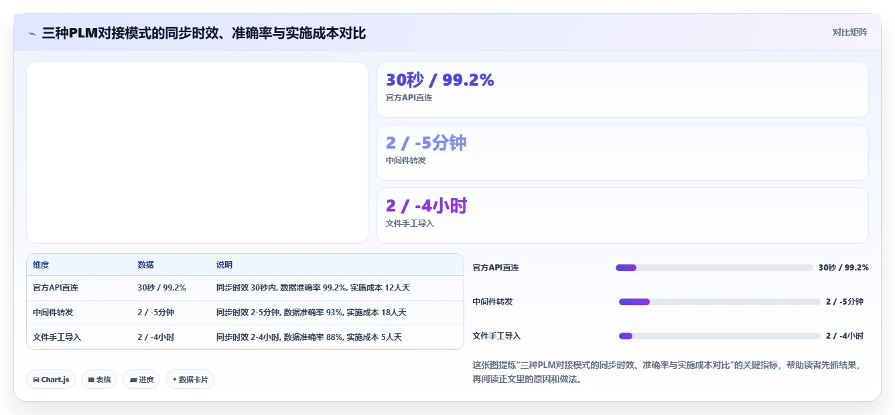Select the 表格 tag chip

99,380
